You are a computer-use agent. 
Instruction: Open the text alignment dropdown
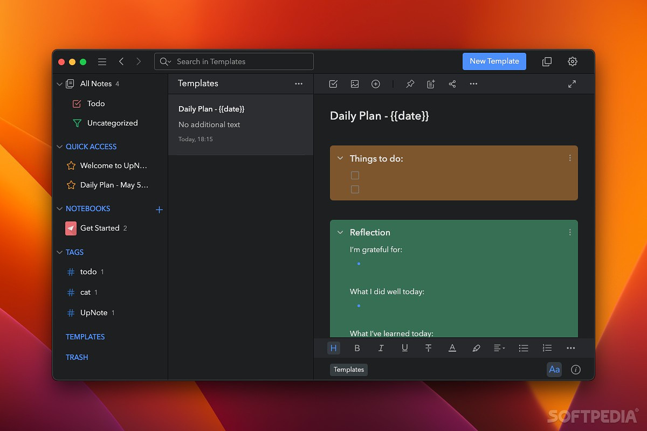(499, 348)
